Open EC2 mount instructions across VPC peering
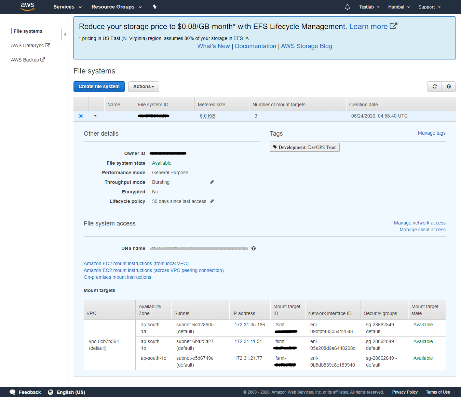Image resolution: width=461 pixels, height=397 pixels. tap(154, 270)
